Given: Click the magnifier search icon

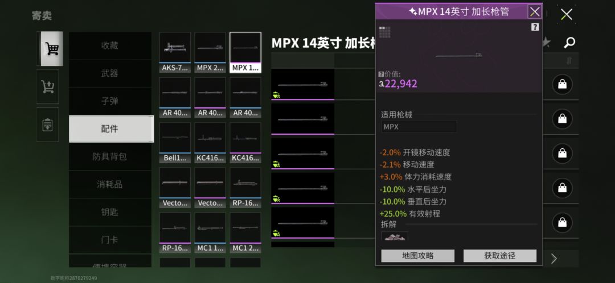Looking at the screenshot, I should pos(569,42).
